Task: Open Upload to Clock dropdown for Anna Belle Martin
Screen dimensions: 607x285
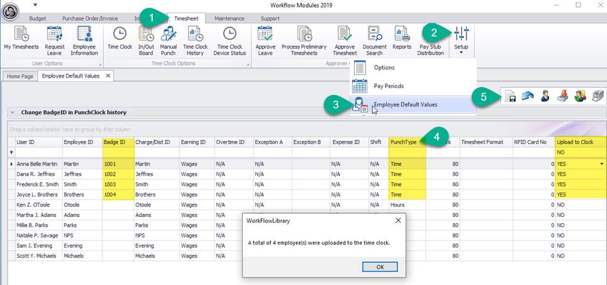Action: coord(602,164)
